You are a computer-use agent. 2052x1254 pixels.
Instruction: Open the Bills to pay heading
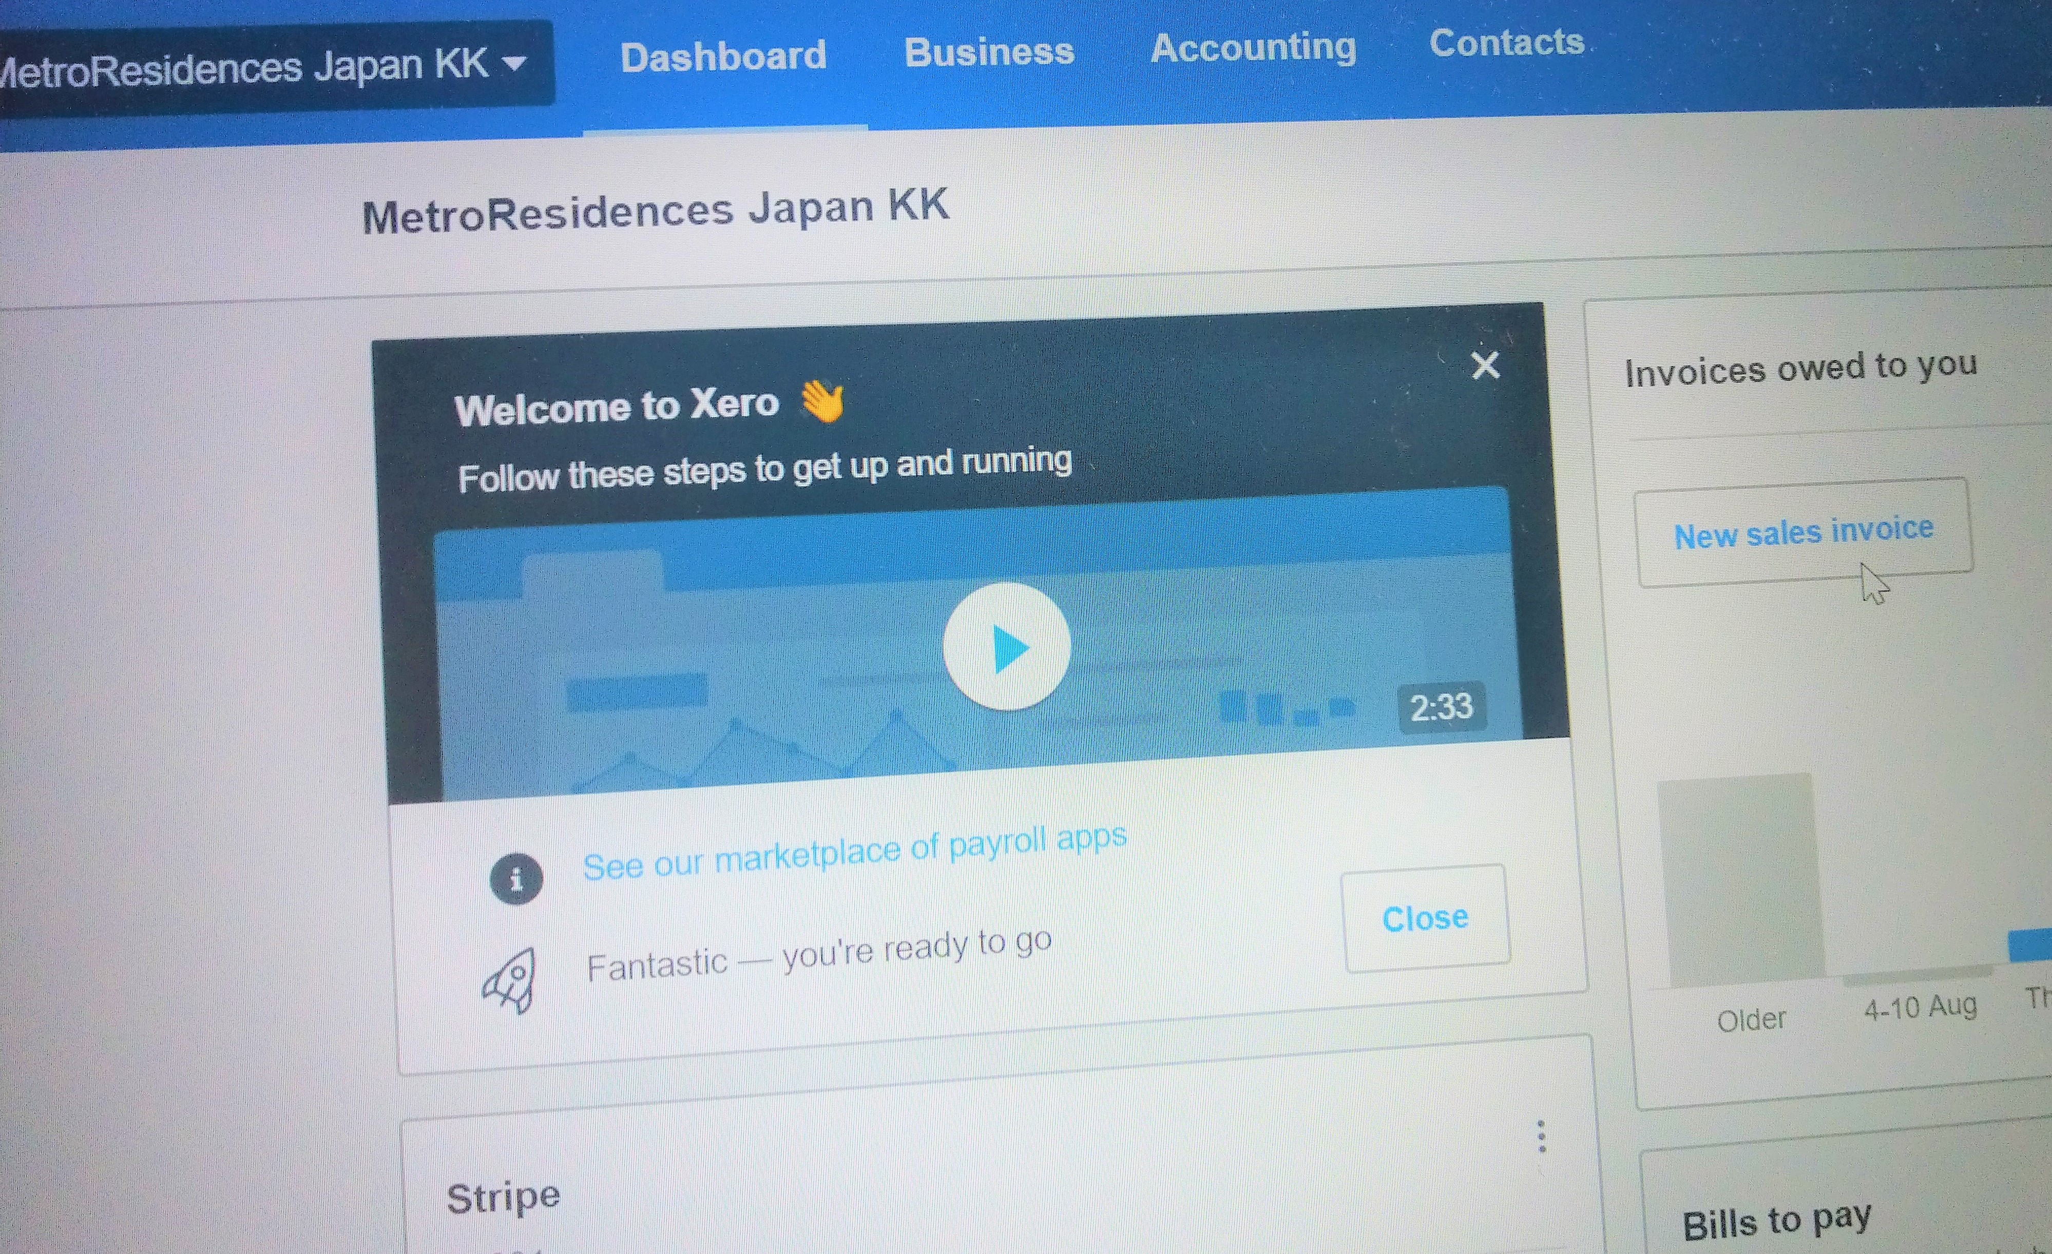(1776, 1221)
